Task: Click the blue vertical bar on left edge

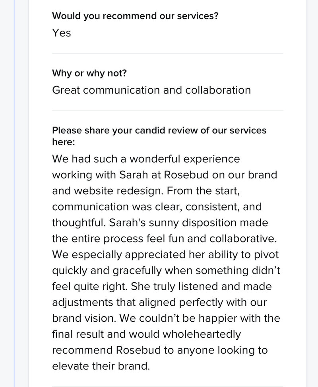Action: pyautogui.click(x=14, y=193)
